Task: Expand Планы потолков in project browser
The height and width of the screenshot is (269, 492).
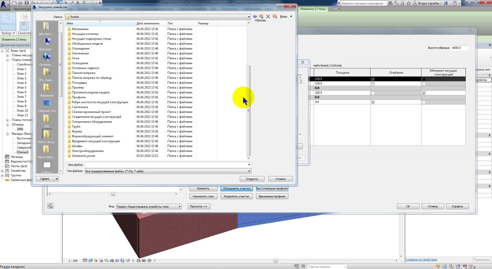Action: (7, 120)
